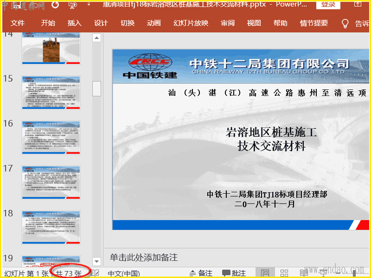Switch to the 插入 ribbon tab
The height and width of the screenshot is (278, 371).
click(75, 23)
